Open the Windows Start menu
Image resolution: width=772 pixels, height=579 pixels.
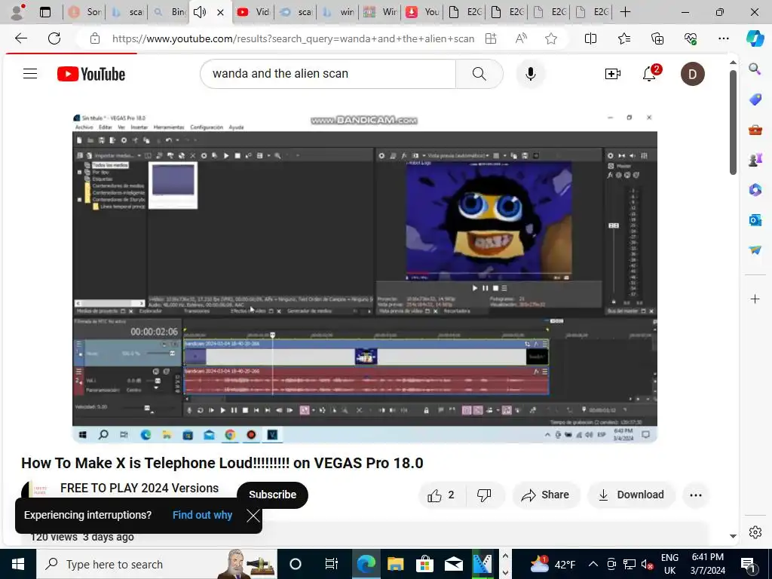18,564
